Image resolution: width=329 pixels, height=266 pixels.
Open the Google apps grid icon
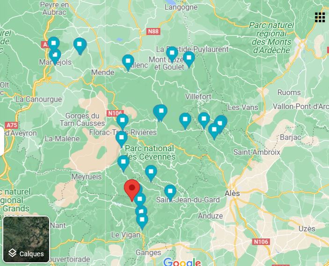[x=320, y=17]
